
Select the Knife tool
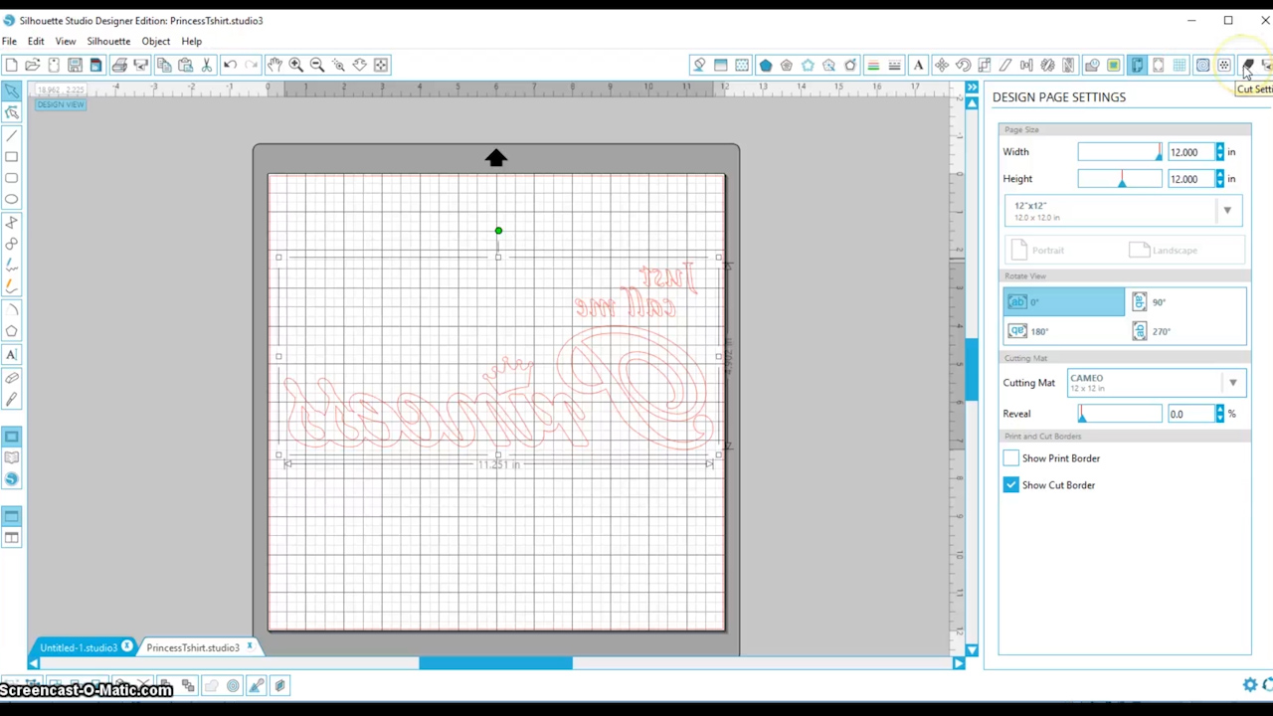pos(12,400)
